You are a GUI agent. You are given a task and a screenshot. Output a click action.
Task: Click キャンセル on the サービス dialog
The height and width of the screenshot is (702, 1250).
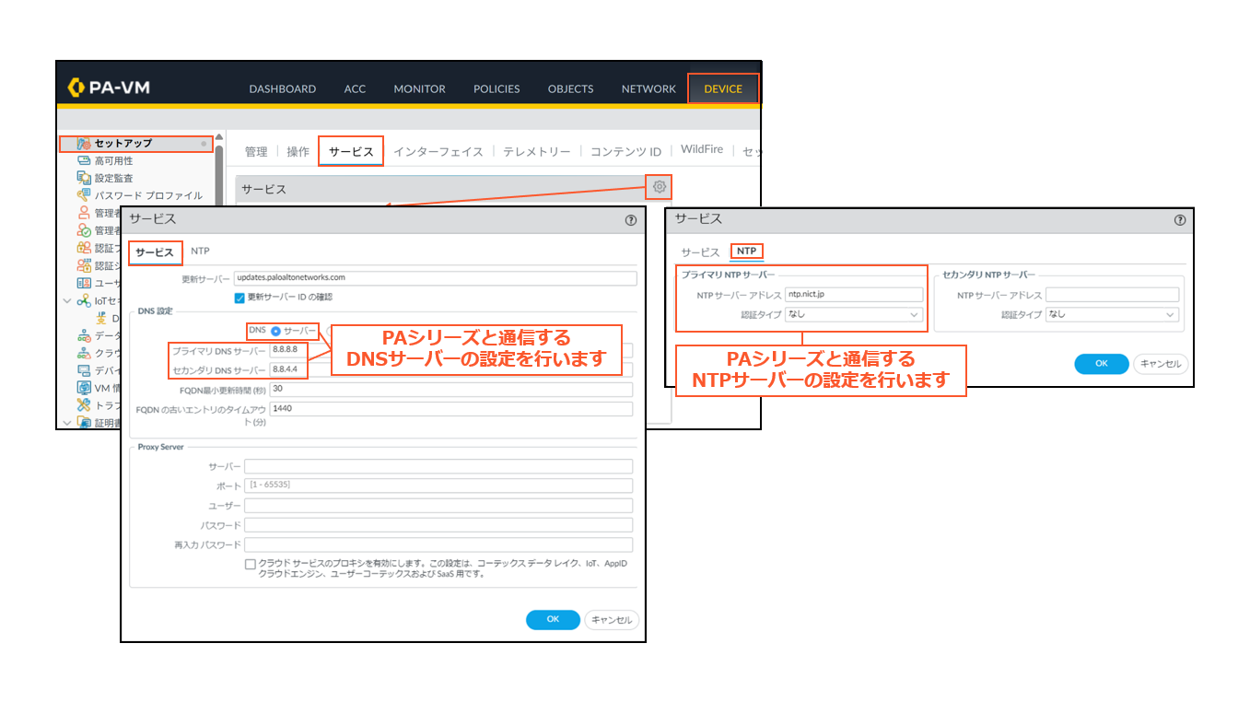612,619
